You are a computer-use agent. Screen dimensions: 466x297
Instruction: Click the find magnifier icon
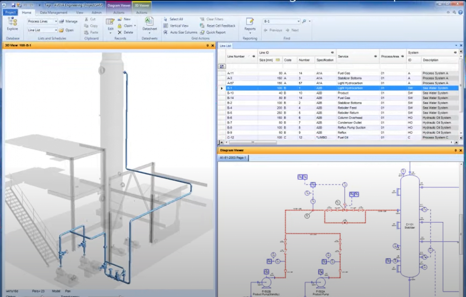[304, 22]
